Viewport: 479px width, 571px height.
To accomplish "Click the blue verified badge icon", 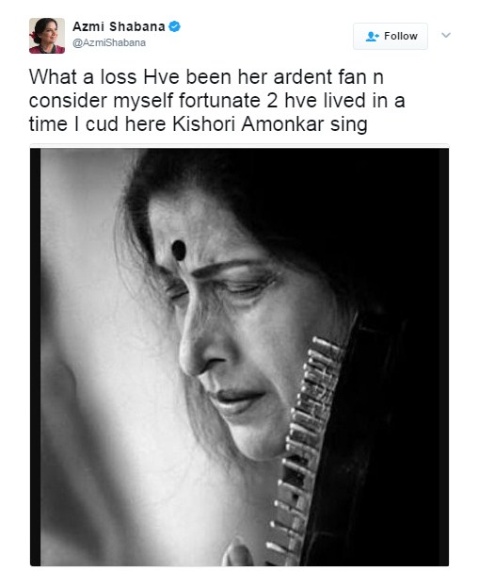I will click(175, 26).
